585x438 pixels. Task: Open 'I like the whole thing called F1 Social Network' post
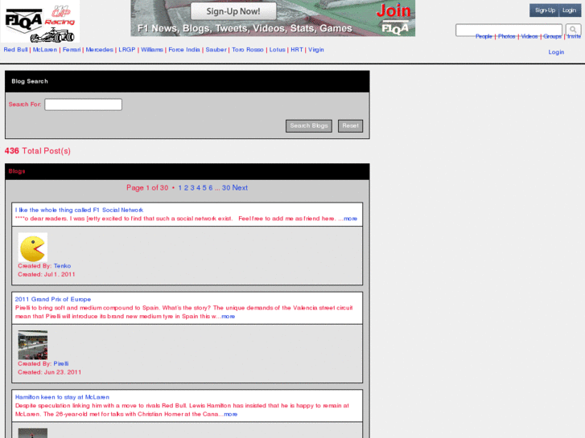(x=79, y=210)
